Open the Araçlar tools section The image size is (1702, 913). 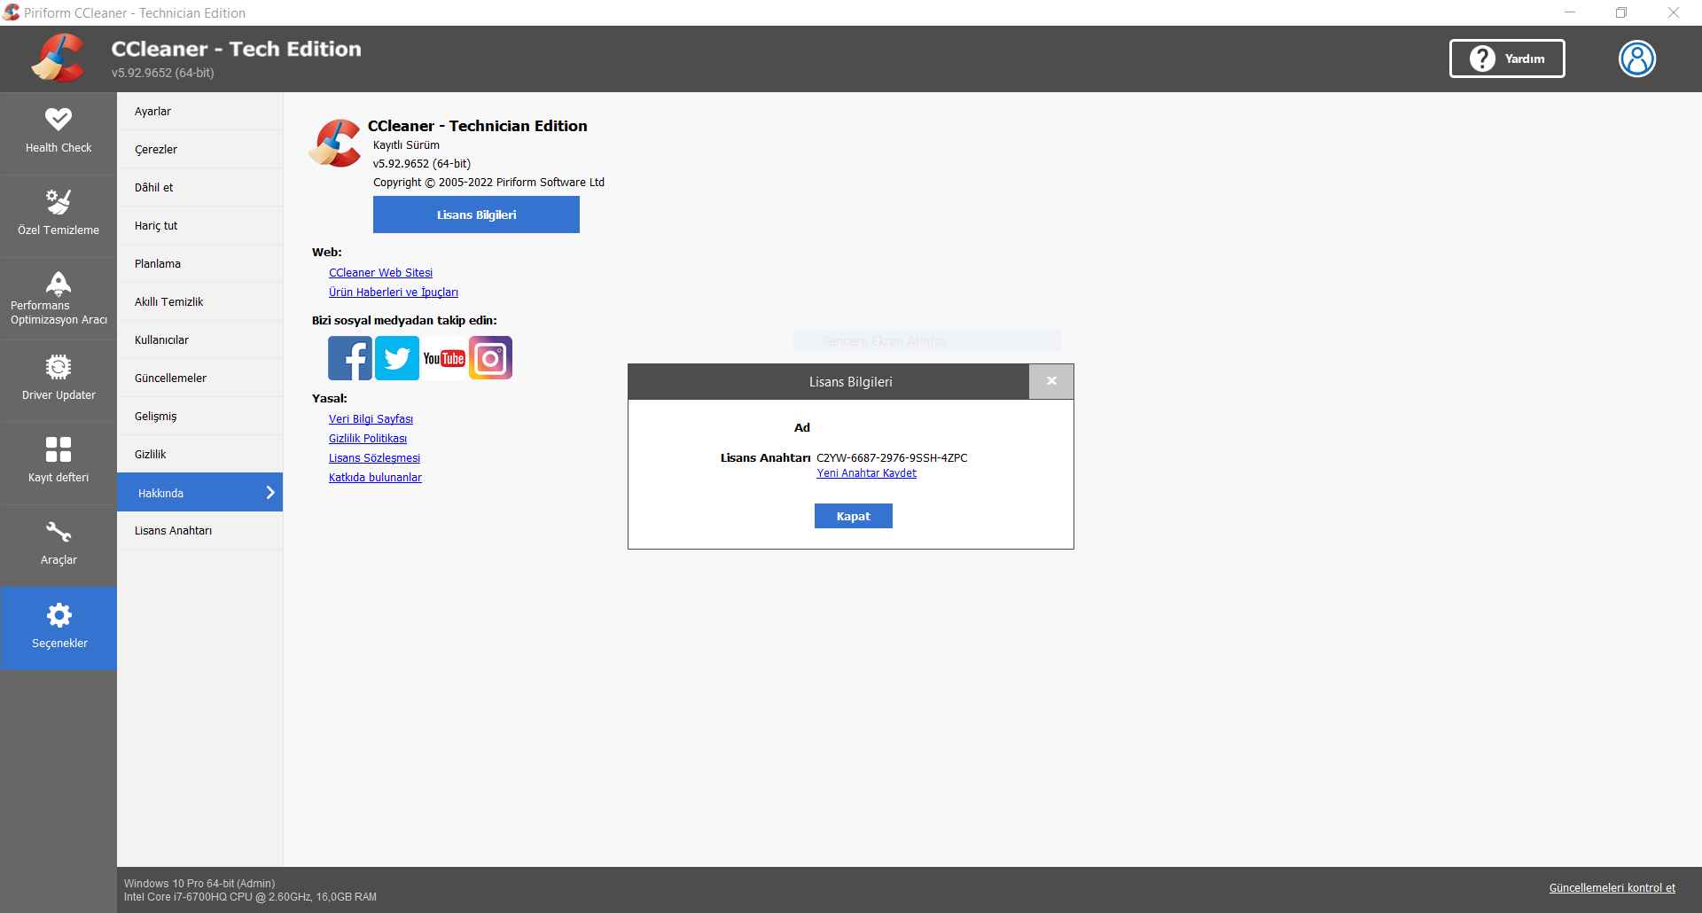[59, 542]
